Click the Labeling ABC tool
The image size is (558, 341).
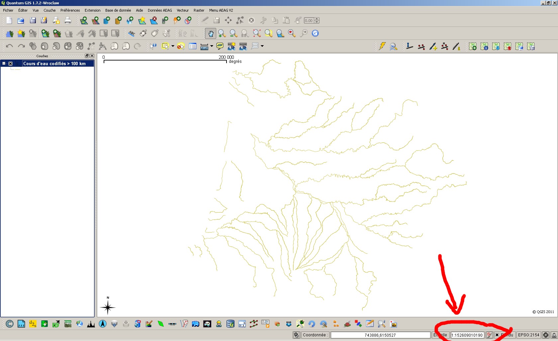coord(132,33)
